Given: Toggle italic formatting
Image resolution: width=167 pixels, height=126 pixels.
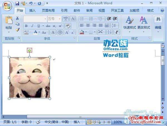Looking at the screenshot, I should 32,26.
